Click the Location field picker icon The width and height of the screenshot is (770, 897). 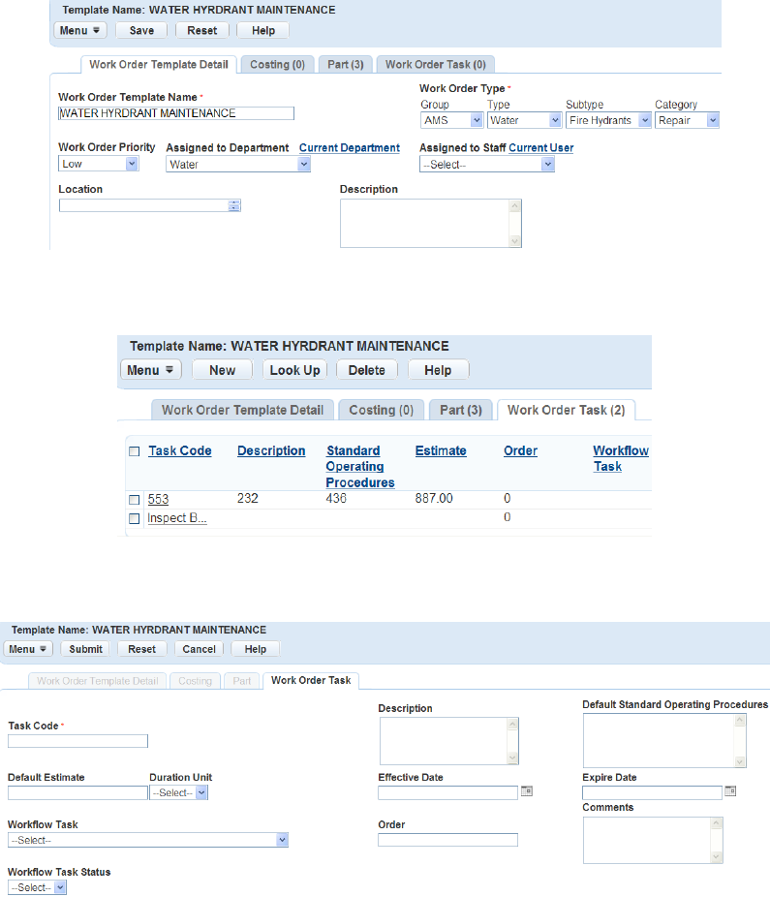click(234, 206)
